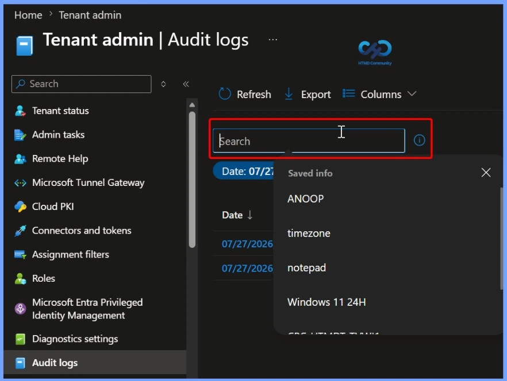This screenshot has height=381, width=507.
Task: Choose saved suggestion ANOOP
Action: click(306, 199)
